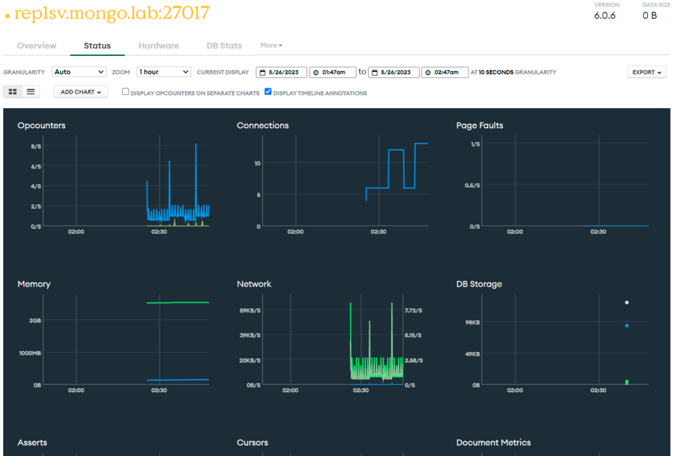675x456 pixels.
Task: Click the 6/S axis label on Opcounters
Action: pos(36,167)
